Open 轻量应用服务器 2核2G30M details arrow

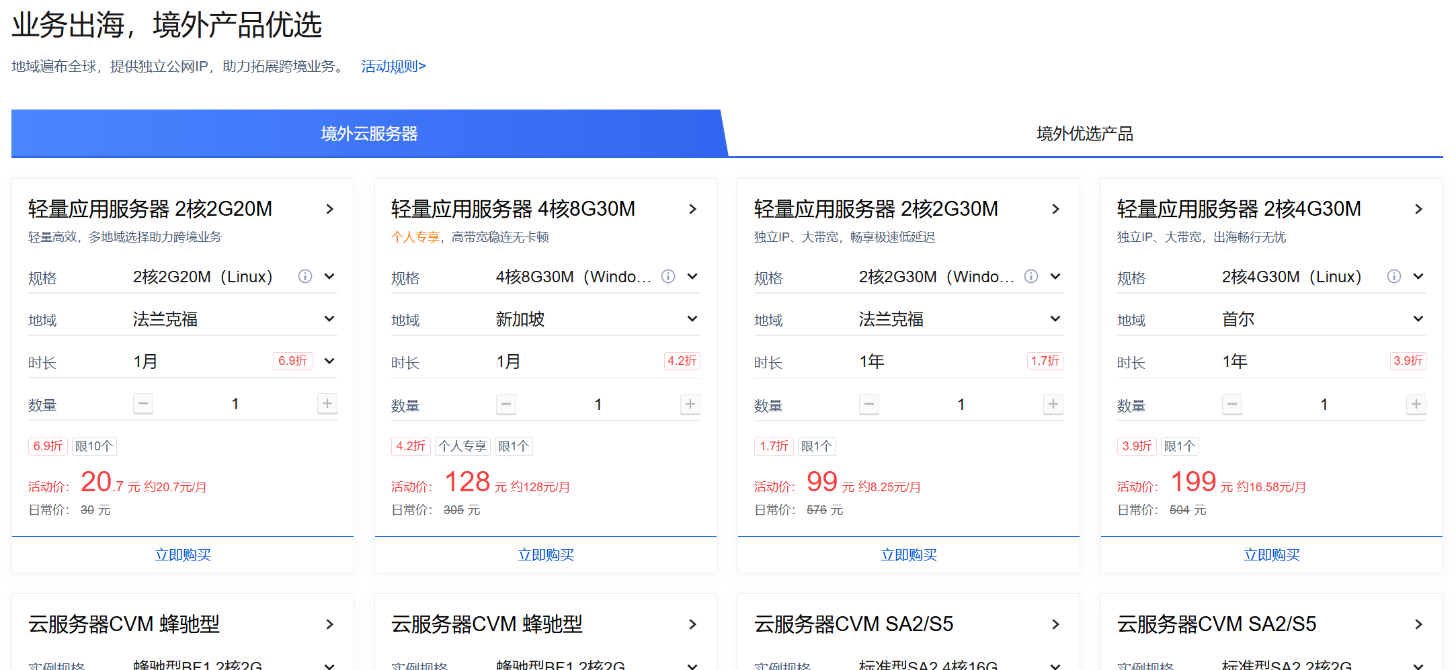pos(1055,209)
